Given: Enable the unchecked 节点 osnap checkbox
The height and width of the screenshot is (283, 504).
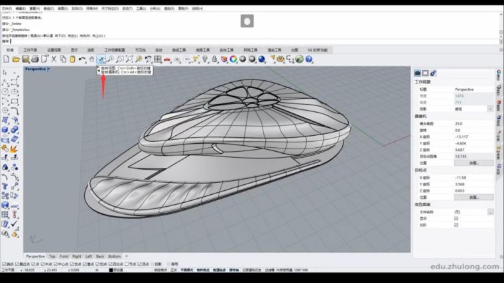Looking at the screenshot, I should tap(127, 264).
